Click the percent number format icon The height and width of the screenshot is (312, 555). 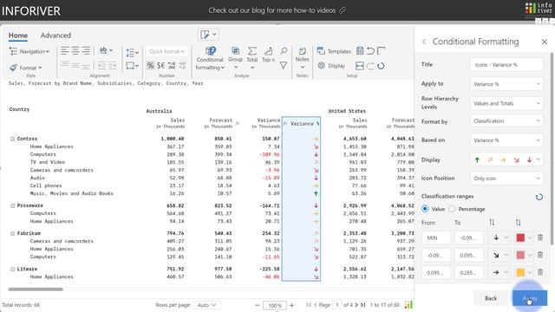(150, 66)
